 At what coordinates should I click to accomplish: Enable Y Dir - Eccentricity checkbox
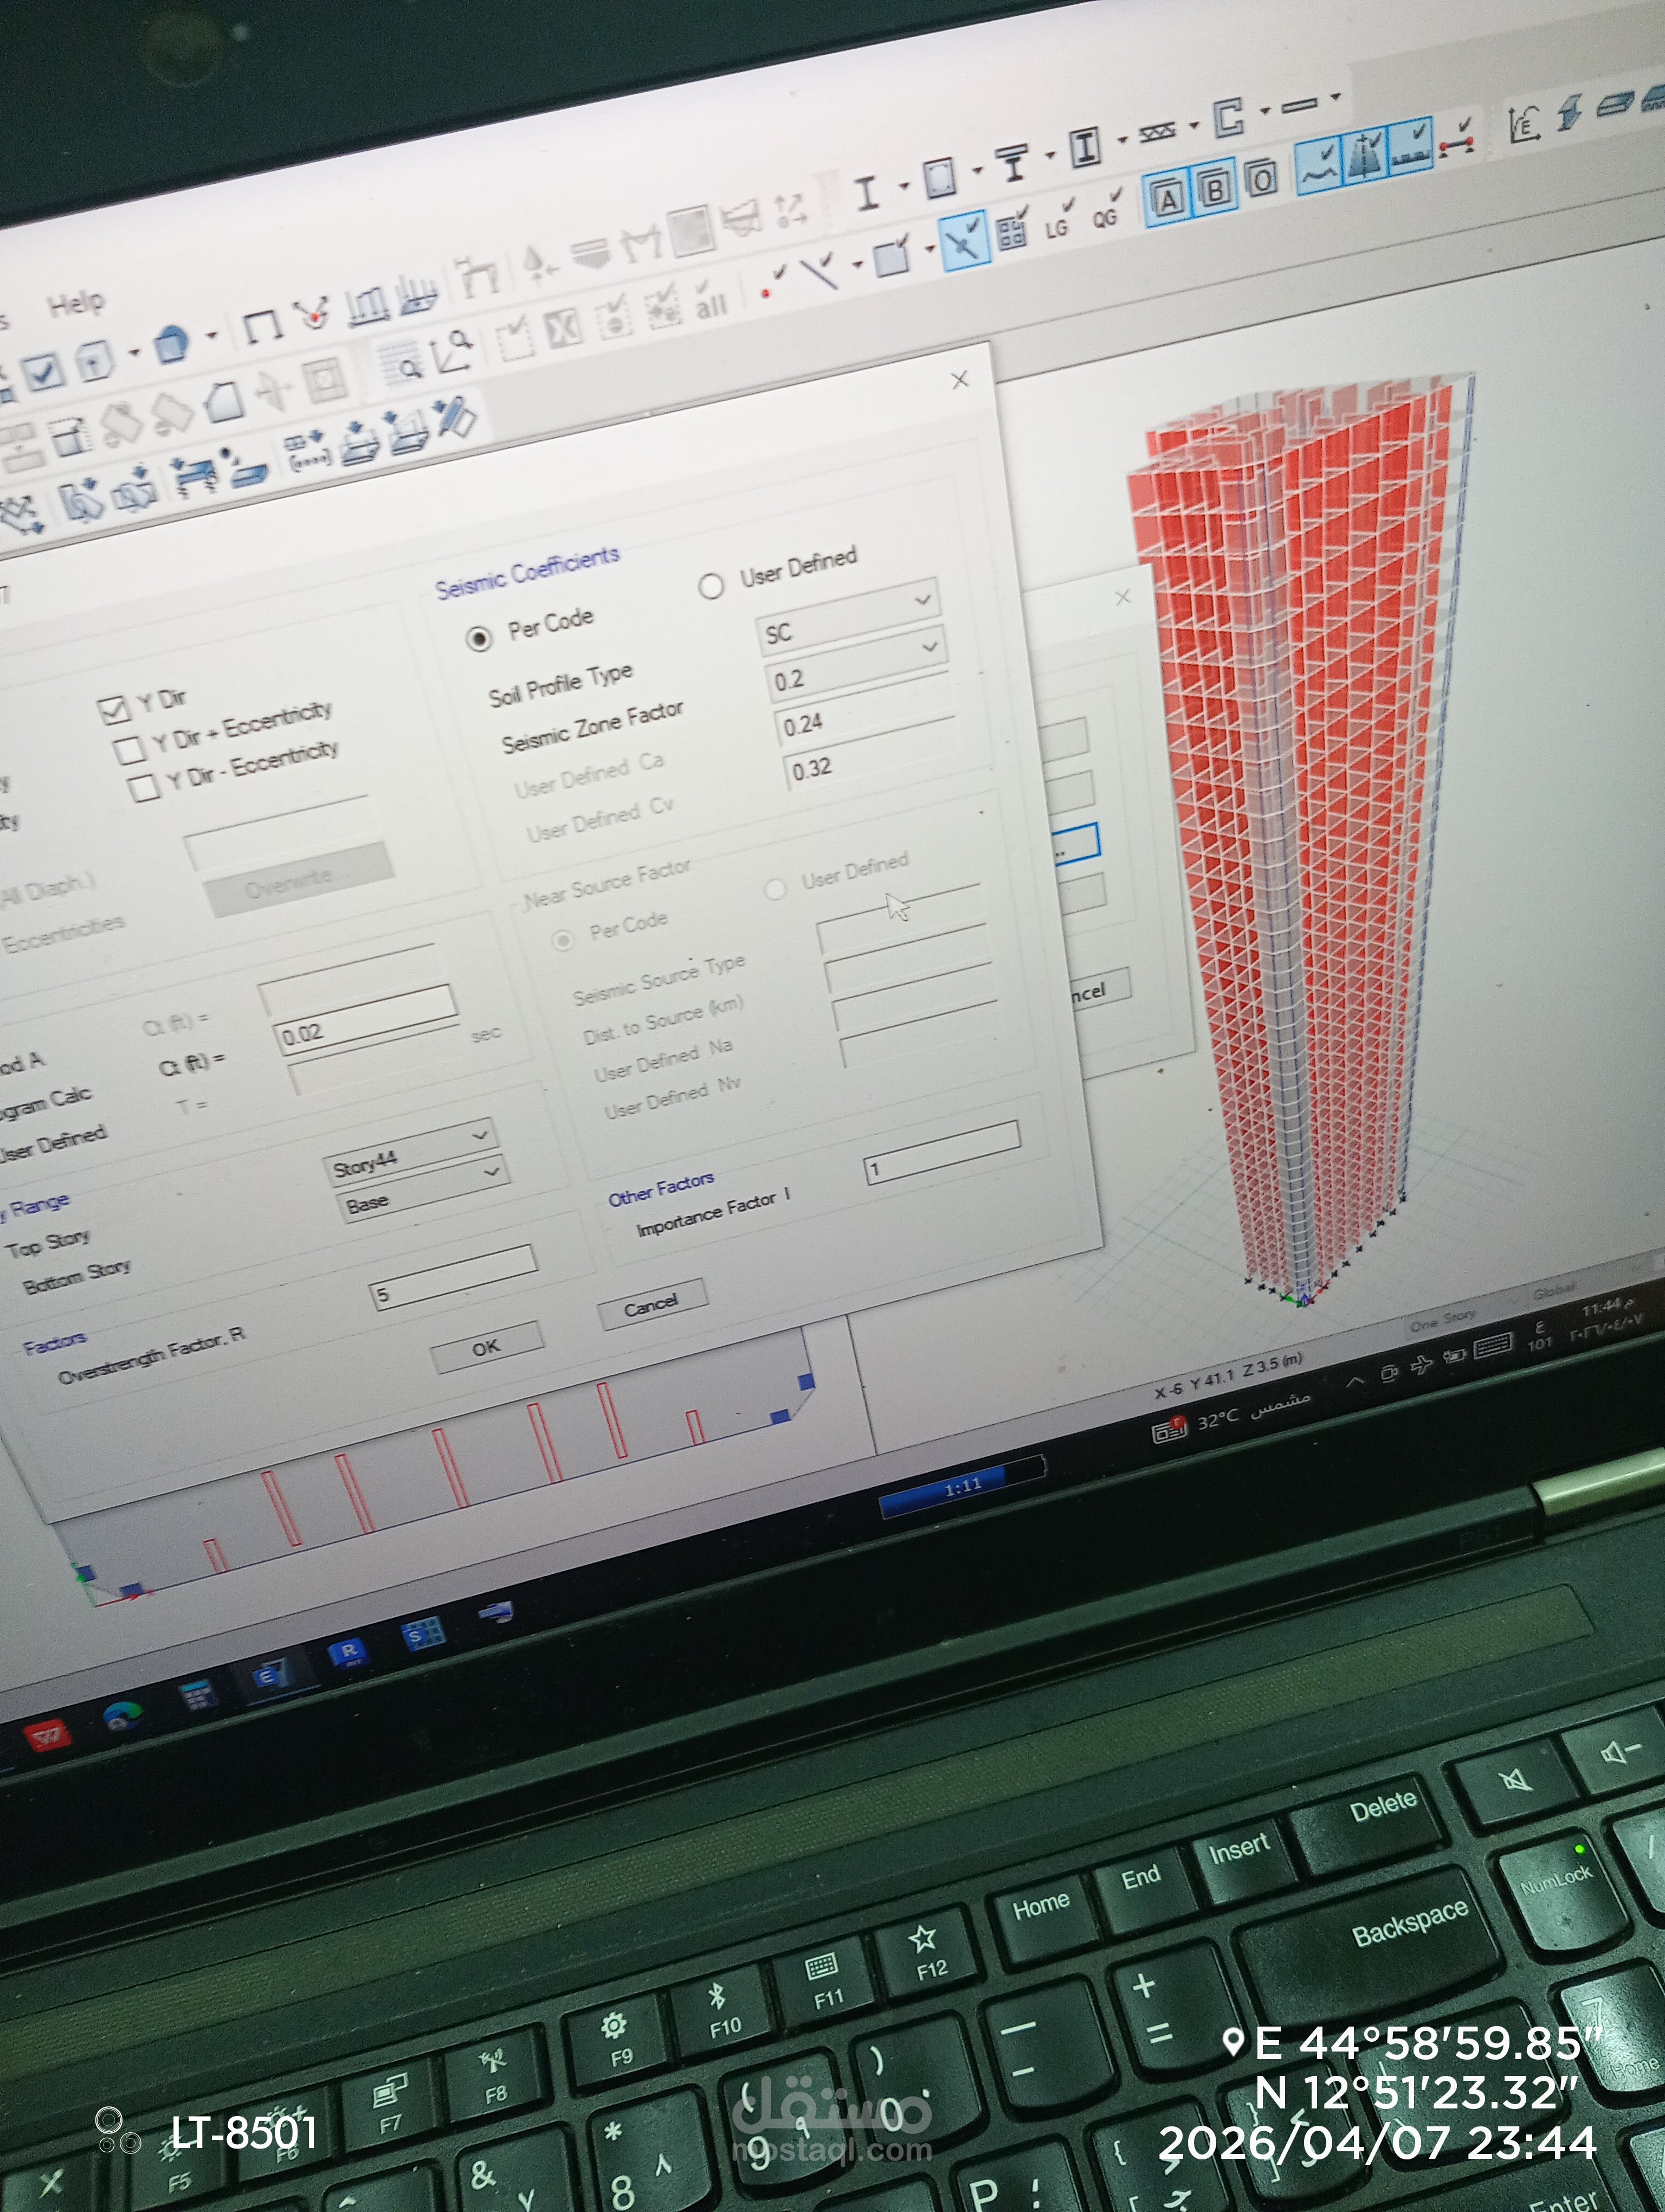pos(143,787)
